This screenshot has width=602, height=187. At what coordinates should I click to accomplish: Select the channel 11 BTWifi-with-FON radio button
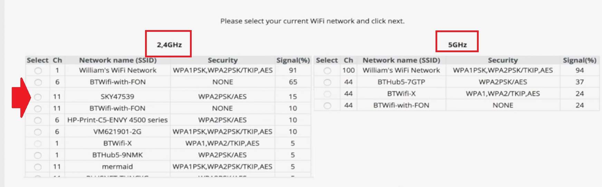[x=38, y=109]
